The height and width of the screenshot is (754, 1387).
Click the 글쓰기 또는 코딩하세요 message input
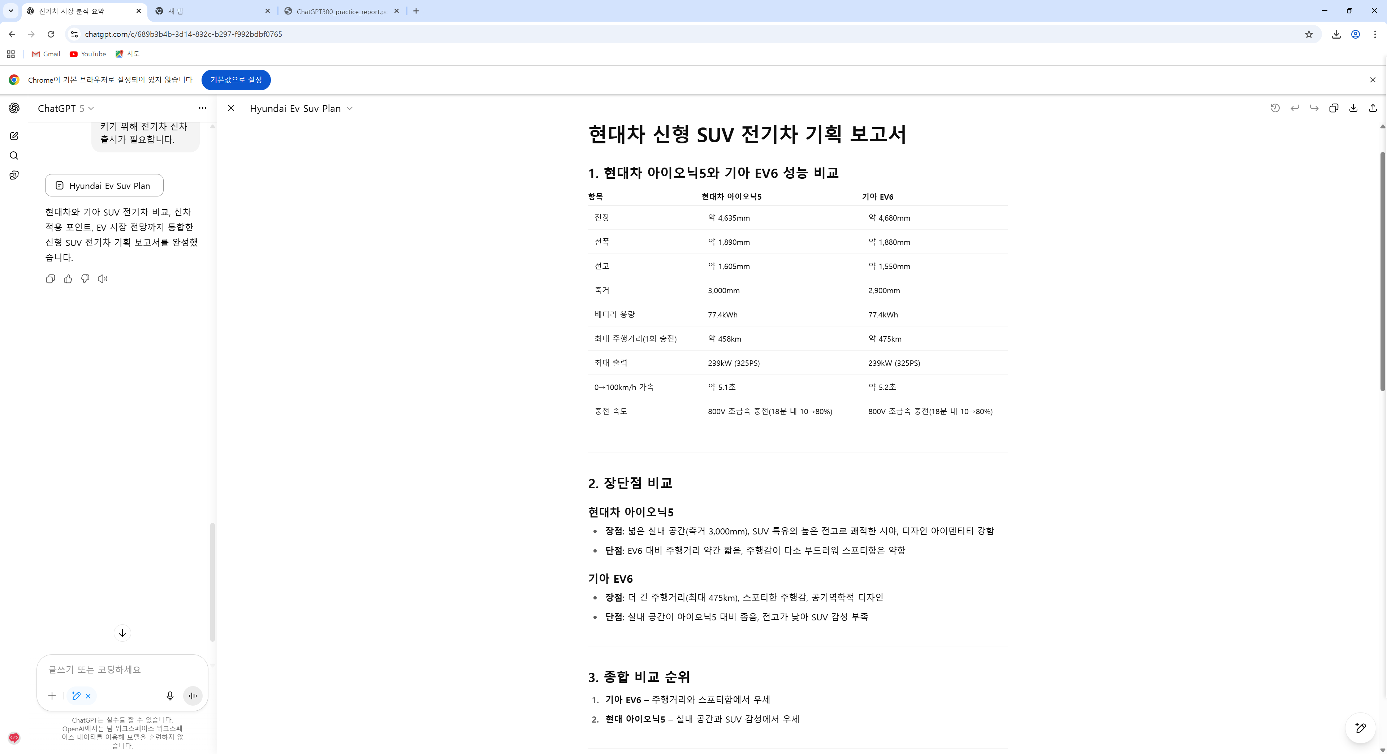coord(122,669)
